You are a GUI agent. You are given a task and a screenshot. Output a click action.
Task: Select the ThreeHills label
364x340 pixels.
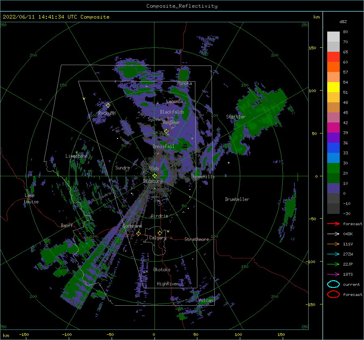coord(203,177)
